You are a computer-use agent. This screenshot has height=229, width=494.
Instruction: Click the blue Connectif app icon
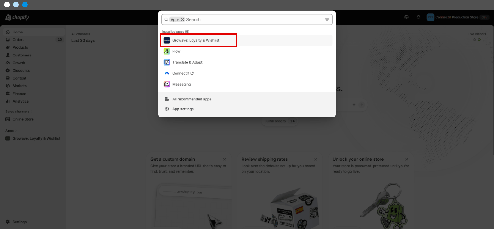tap(167, 73)
